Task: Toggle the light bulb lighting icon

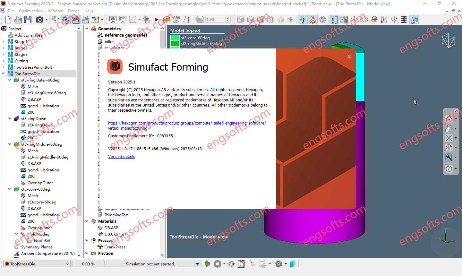Action: click(302, 20)
